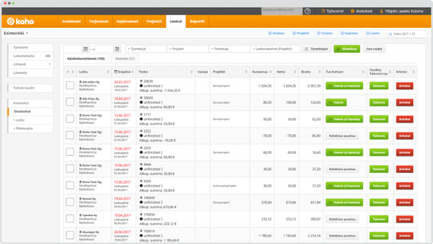This screenshot has width=433, height=244.
Task: Sort table by Brutto column arrows
Action: click(x=319, y=72)
